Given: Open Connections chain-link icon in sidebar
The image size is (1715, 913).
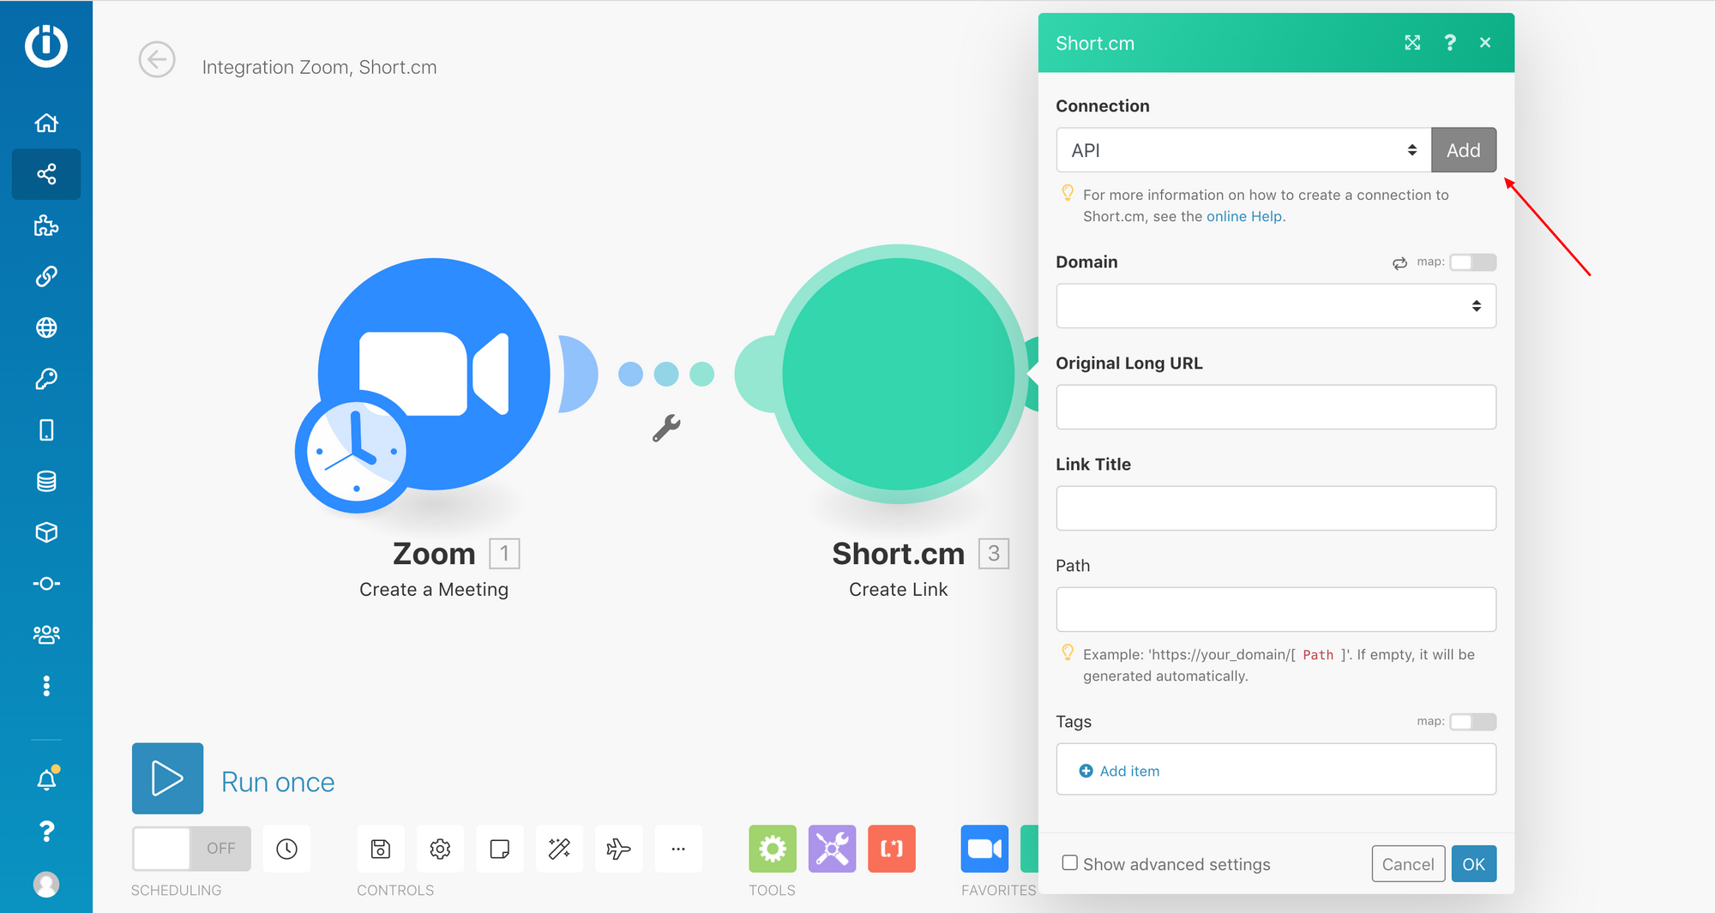Looking at the screenshot, I should [x=46, y=276].
